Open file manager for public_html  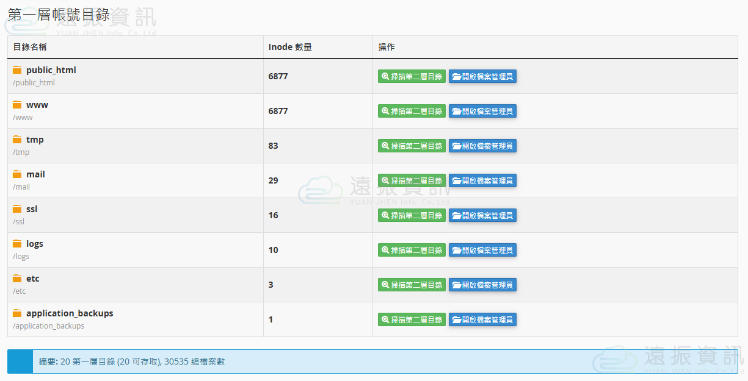point(482,76)
